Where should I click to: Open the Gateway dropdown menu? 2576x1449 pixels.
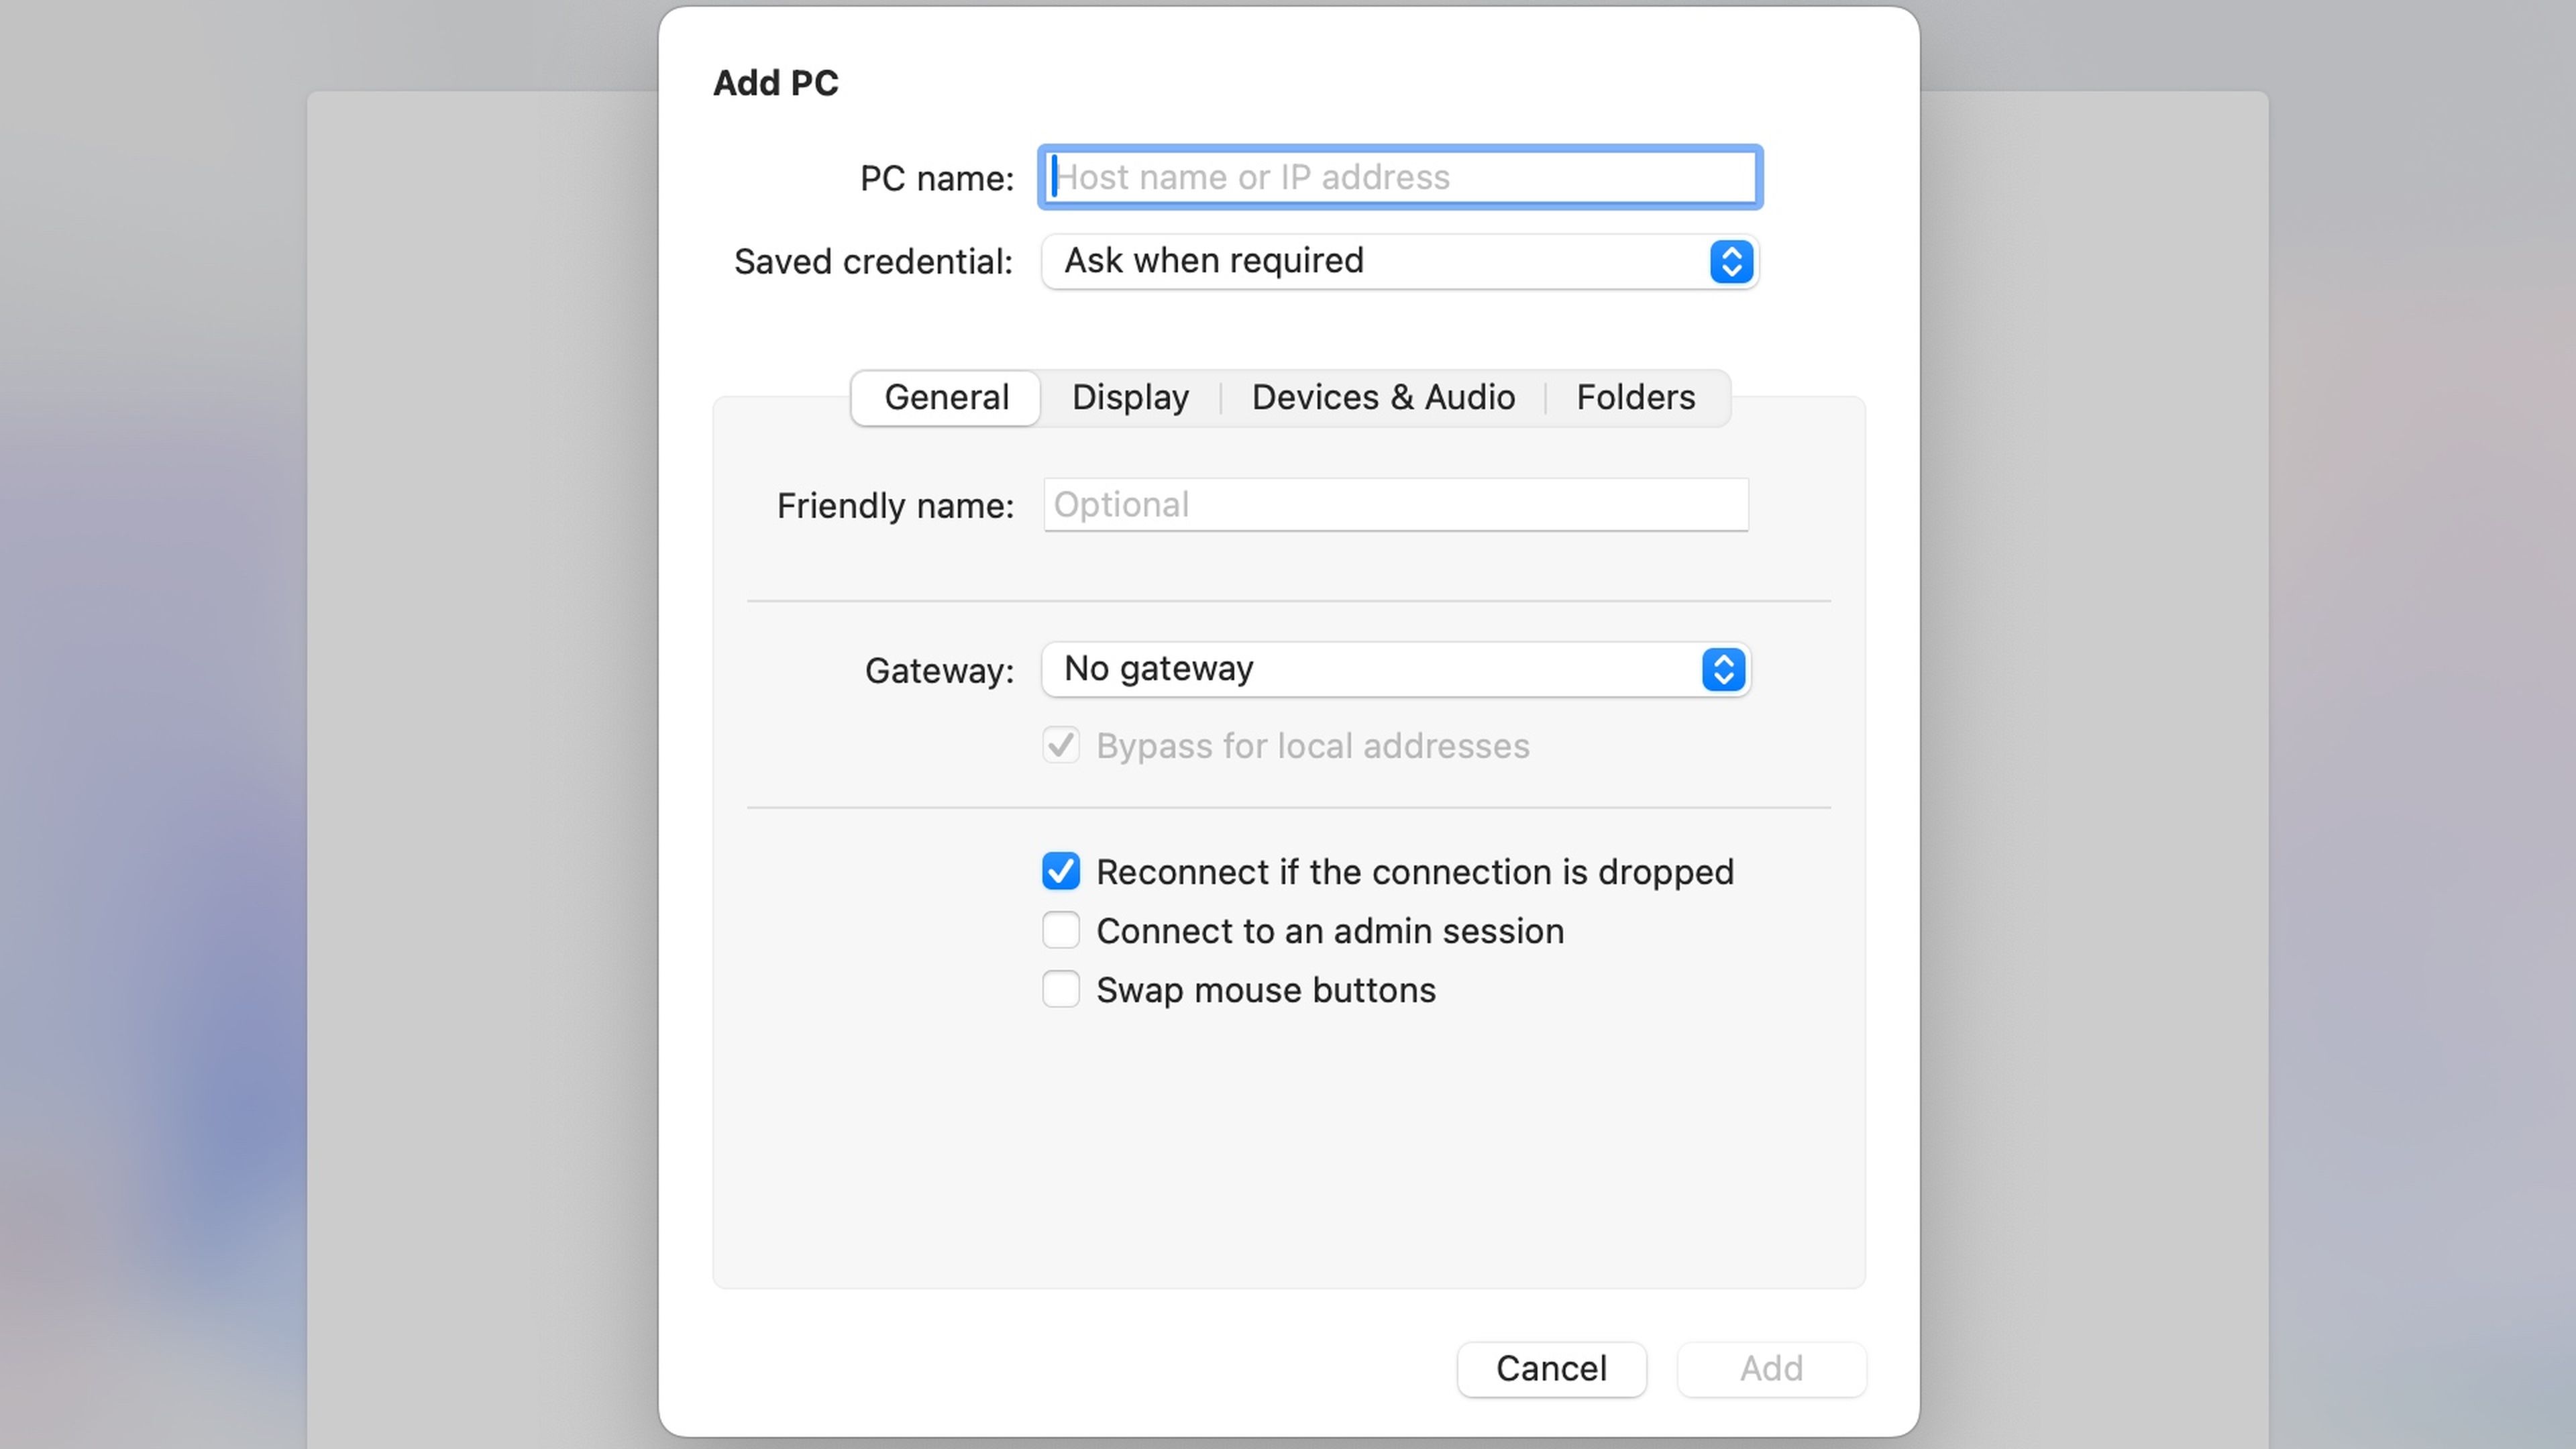click(1394, 669)
